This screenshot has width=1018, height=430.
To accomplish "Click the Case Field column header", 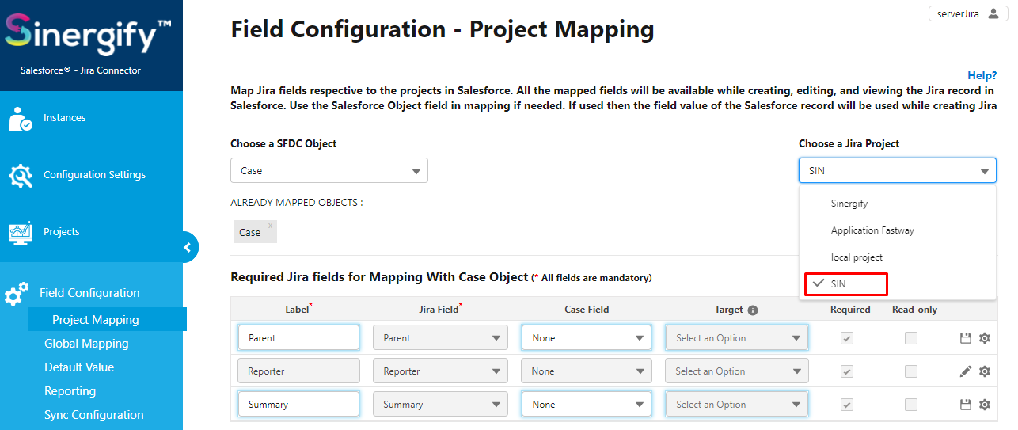I will [x=587, y=310].
